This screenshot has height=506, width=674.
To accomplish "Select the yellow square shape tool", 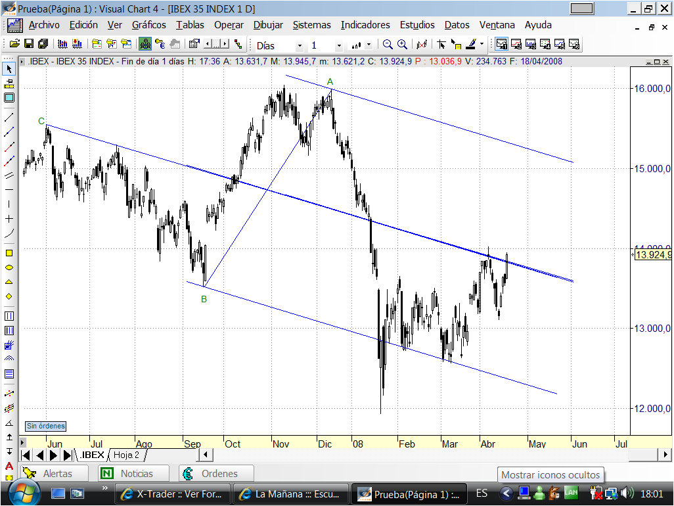I will (9, 253).
